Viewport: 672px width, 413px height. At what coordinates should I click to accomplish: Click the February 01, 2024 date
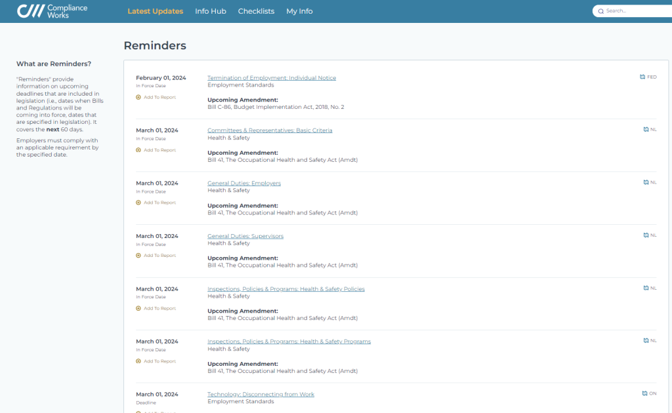point(161,78)
